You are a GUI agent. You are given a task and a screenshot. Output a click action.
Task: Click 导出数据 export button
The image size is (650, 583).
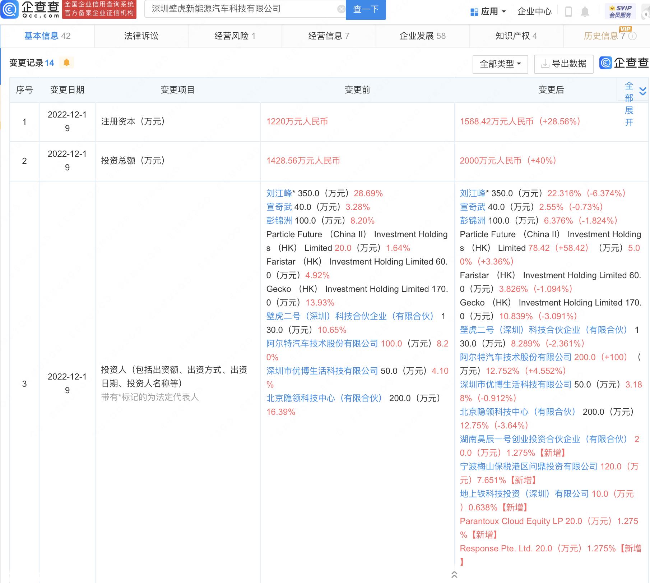coord(563,64)
